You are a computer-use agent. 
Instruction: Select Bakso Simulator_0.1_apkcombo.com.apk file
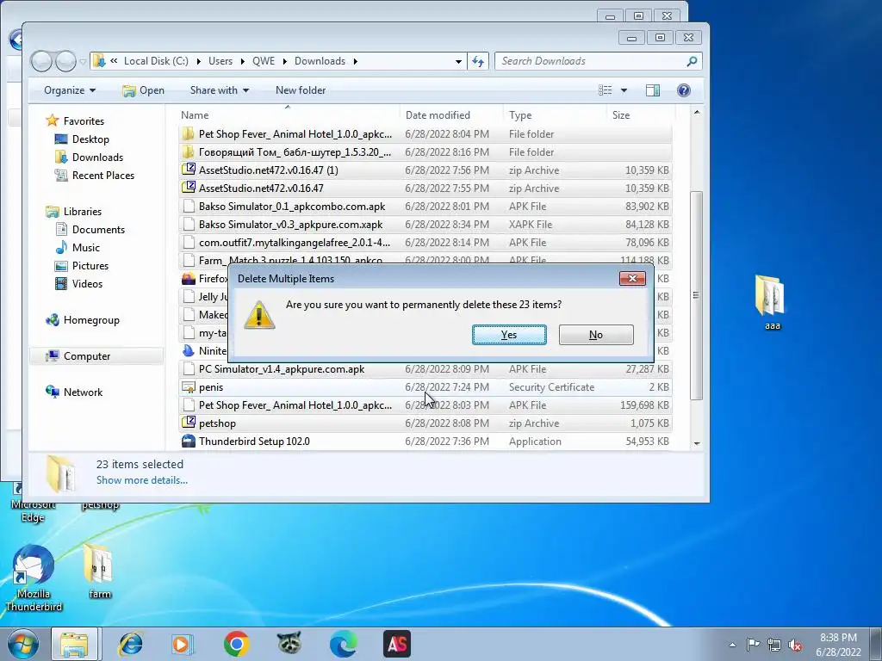pyautogui.click(x=425, y=207)
